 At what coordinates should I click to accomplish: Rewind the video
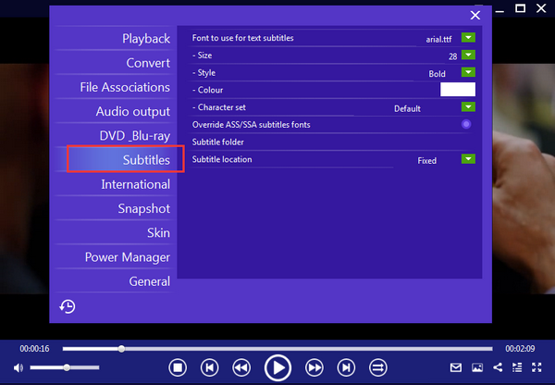240,367
